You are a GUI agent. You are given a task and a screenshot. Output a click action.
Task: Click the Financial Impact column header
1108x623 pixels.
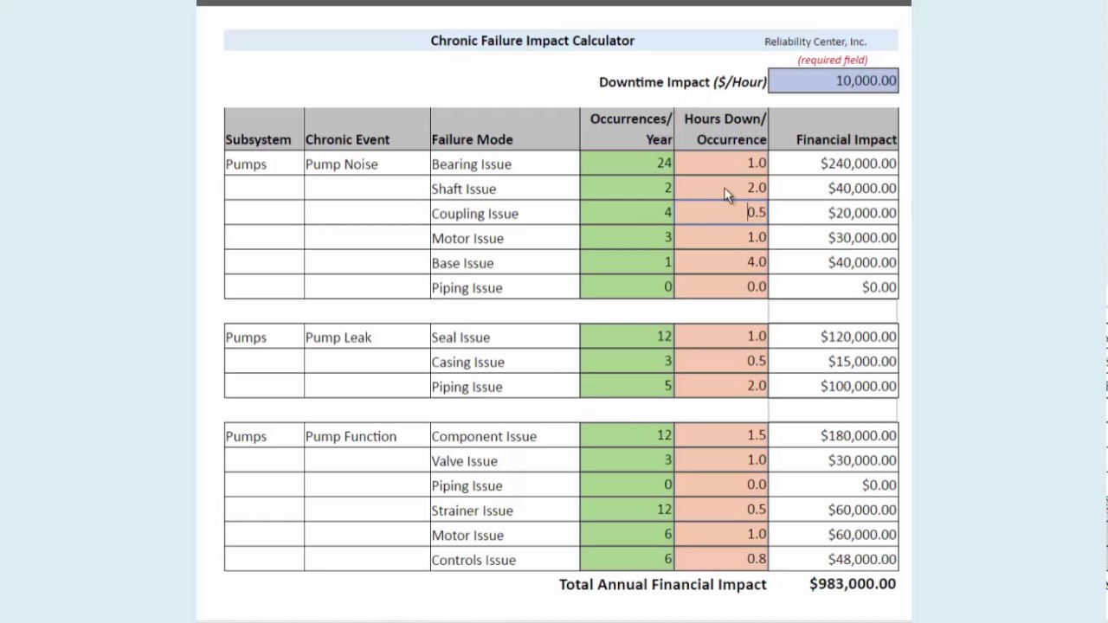833,129
